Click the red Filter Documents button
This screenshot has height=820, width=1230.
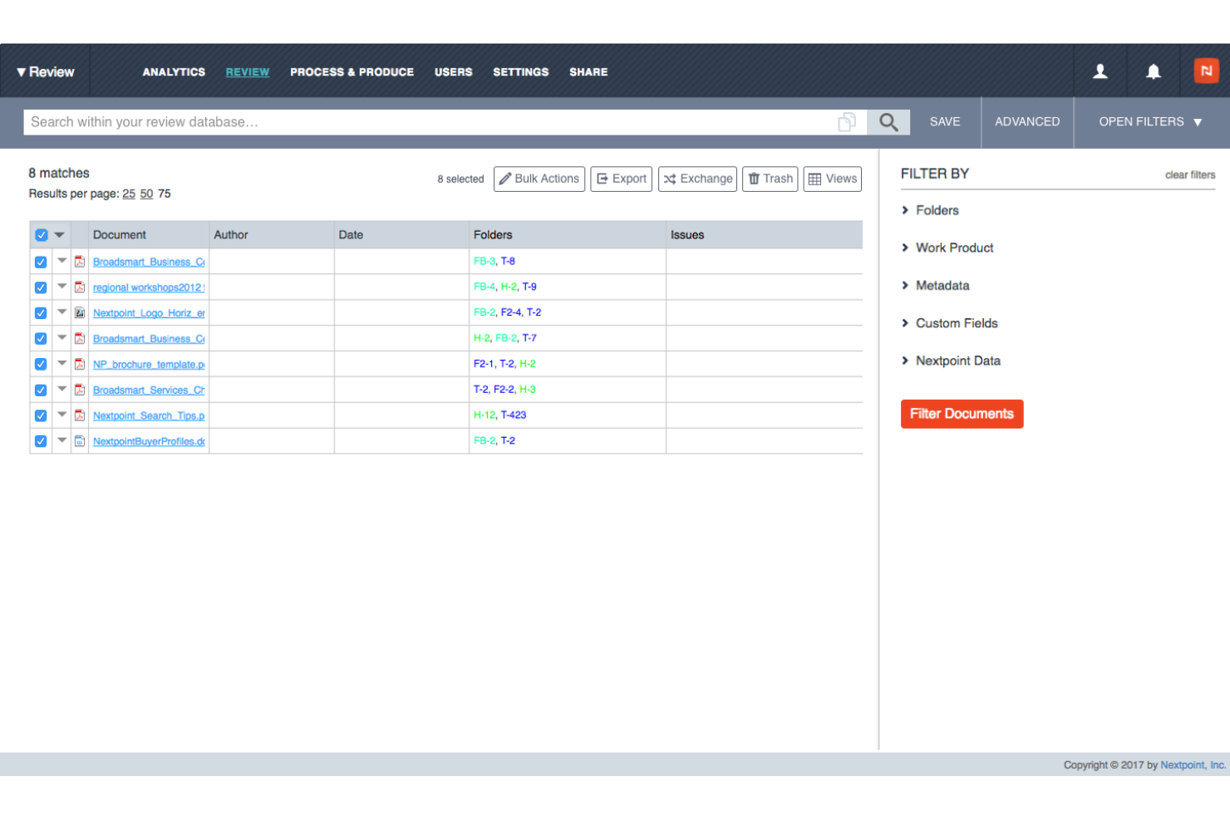pos(962,414)
